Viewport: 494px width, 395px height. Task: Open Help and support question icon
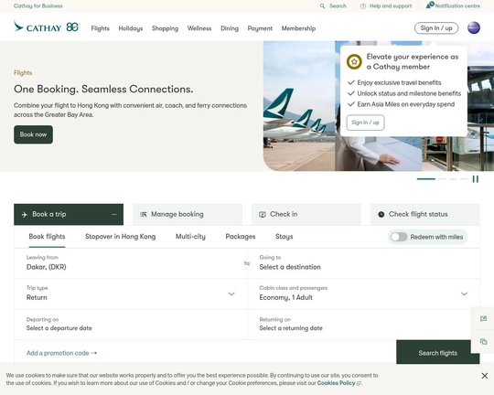363,6
